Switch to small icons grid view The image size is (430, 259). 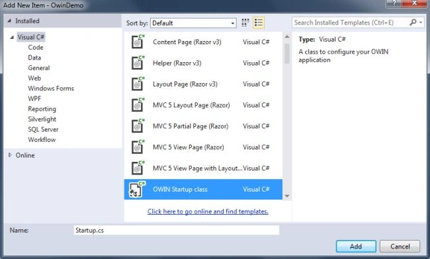click(245, 22)
